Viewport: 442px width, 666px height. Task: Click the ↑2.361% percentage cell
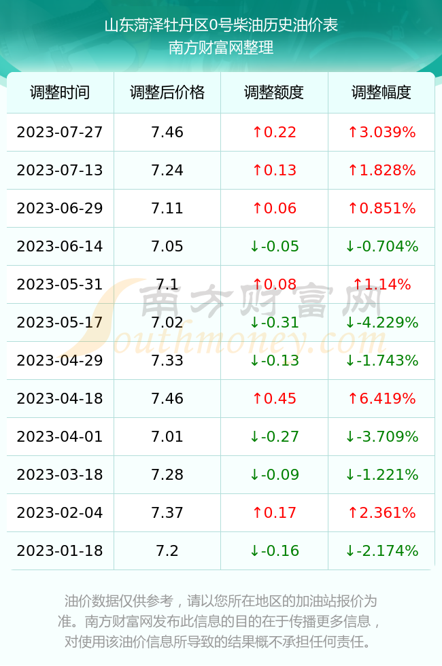pos(381,512)
